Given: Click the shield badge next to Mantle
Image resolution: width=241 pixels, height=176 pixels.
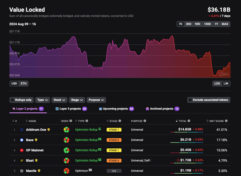Looking at the screenshot, I should tap(39, 171).
